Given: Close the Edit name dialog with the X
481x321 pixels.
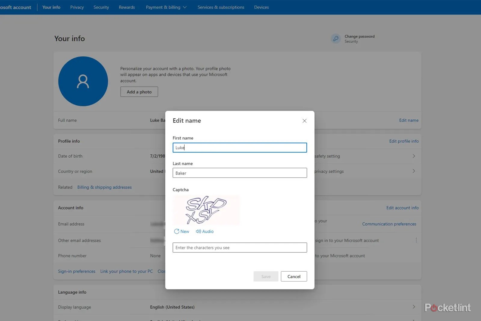Looking at the screenshot, I should tap(304, 121).
